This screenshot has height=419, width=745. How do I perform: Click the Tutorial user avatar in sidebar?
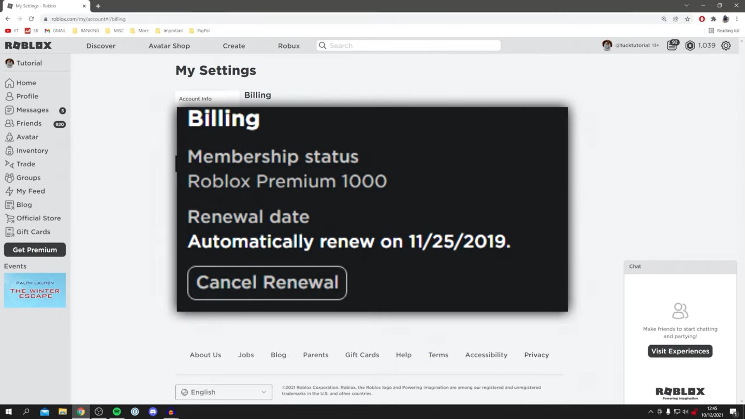pyautogui.click(x=10, y=63)
